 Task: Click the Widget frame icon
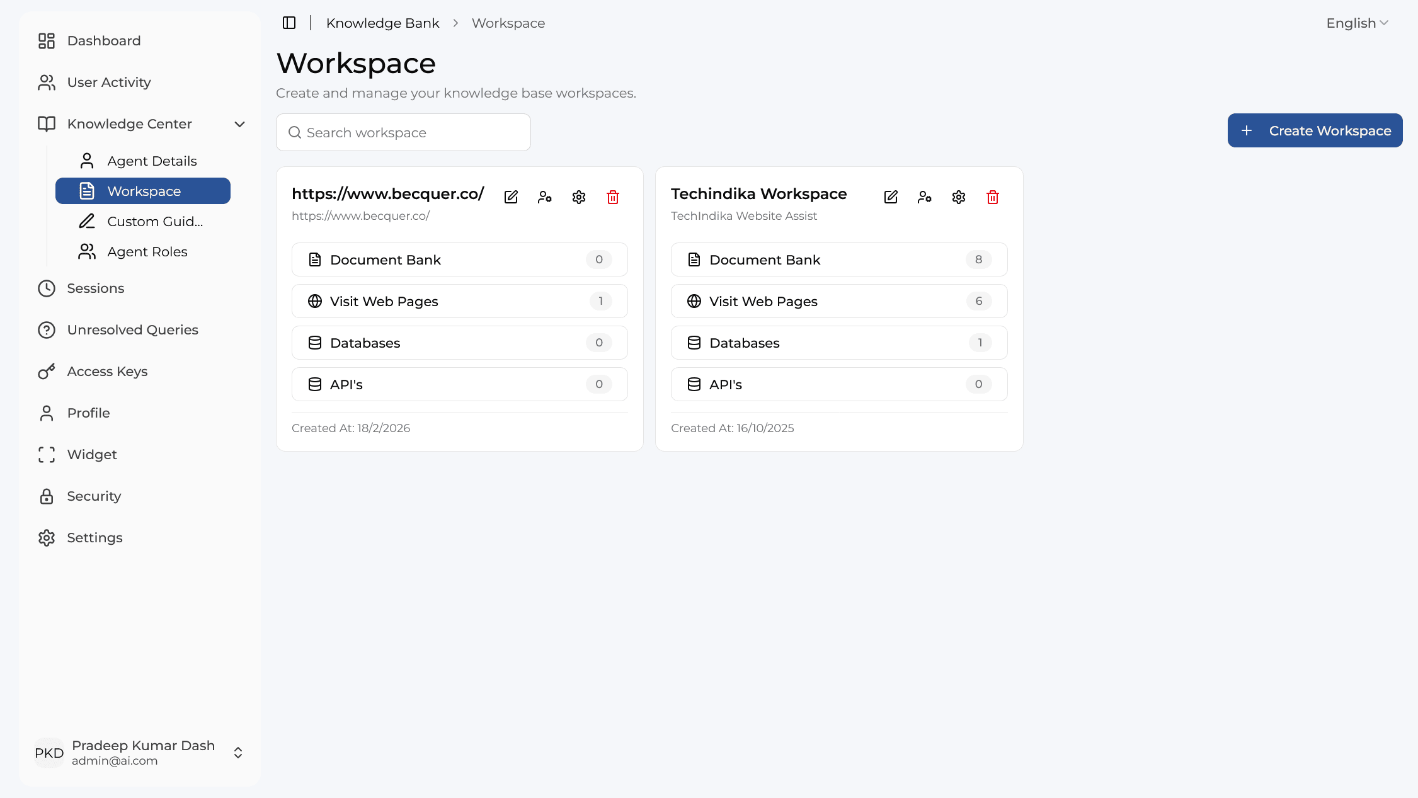click(47, 455)
